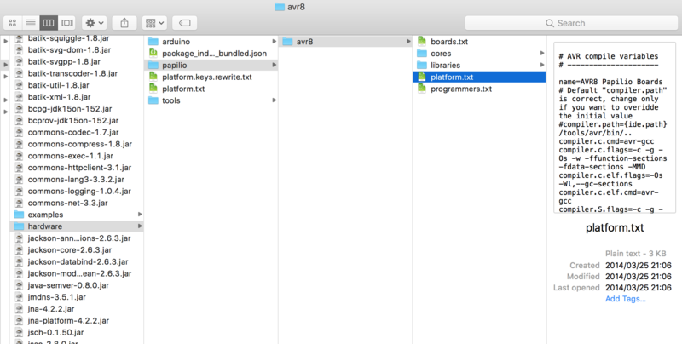
Task: Click the Edit Tags toolbar button
Action: tap(184, 23)
